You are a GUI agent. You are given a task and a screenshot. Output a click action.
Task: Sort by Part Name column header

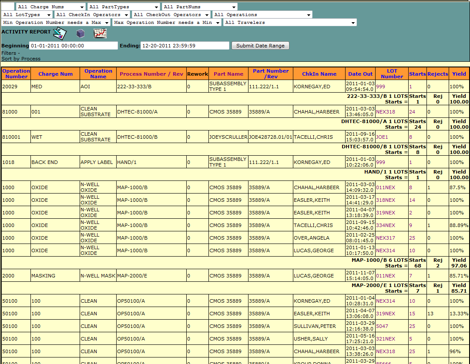228,74
